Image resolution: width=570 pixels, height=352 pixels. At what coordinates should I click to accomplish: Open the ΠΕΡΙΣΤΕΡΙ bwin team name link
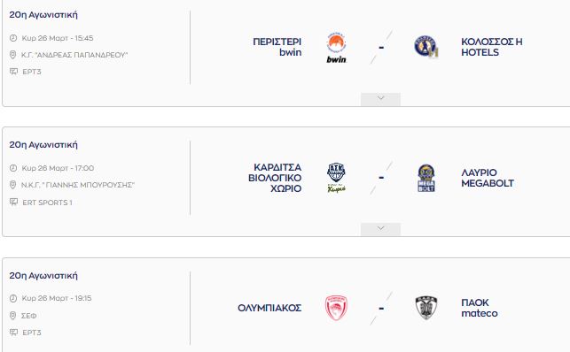pos(277,47)
